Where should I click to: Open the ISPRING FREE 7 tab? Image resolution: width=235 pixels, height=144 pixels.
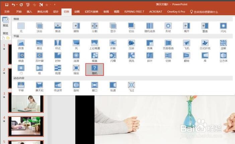pos(134,12)
